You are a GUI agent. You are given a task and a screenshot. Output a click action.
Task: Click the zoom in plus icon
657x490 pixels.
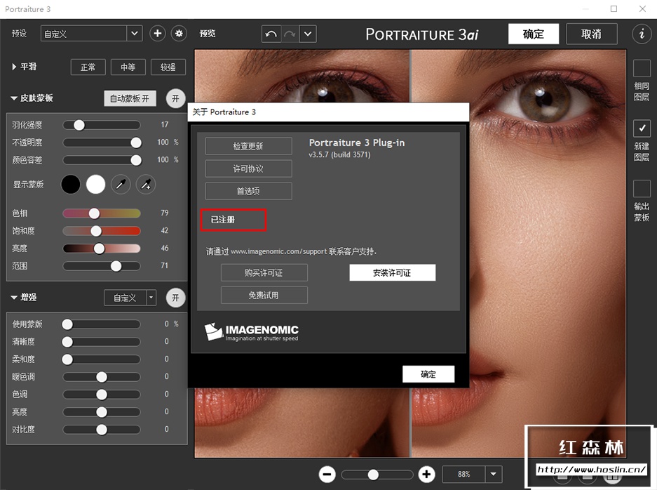(426, 475)
